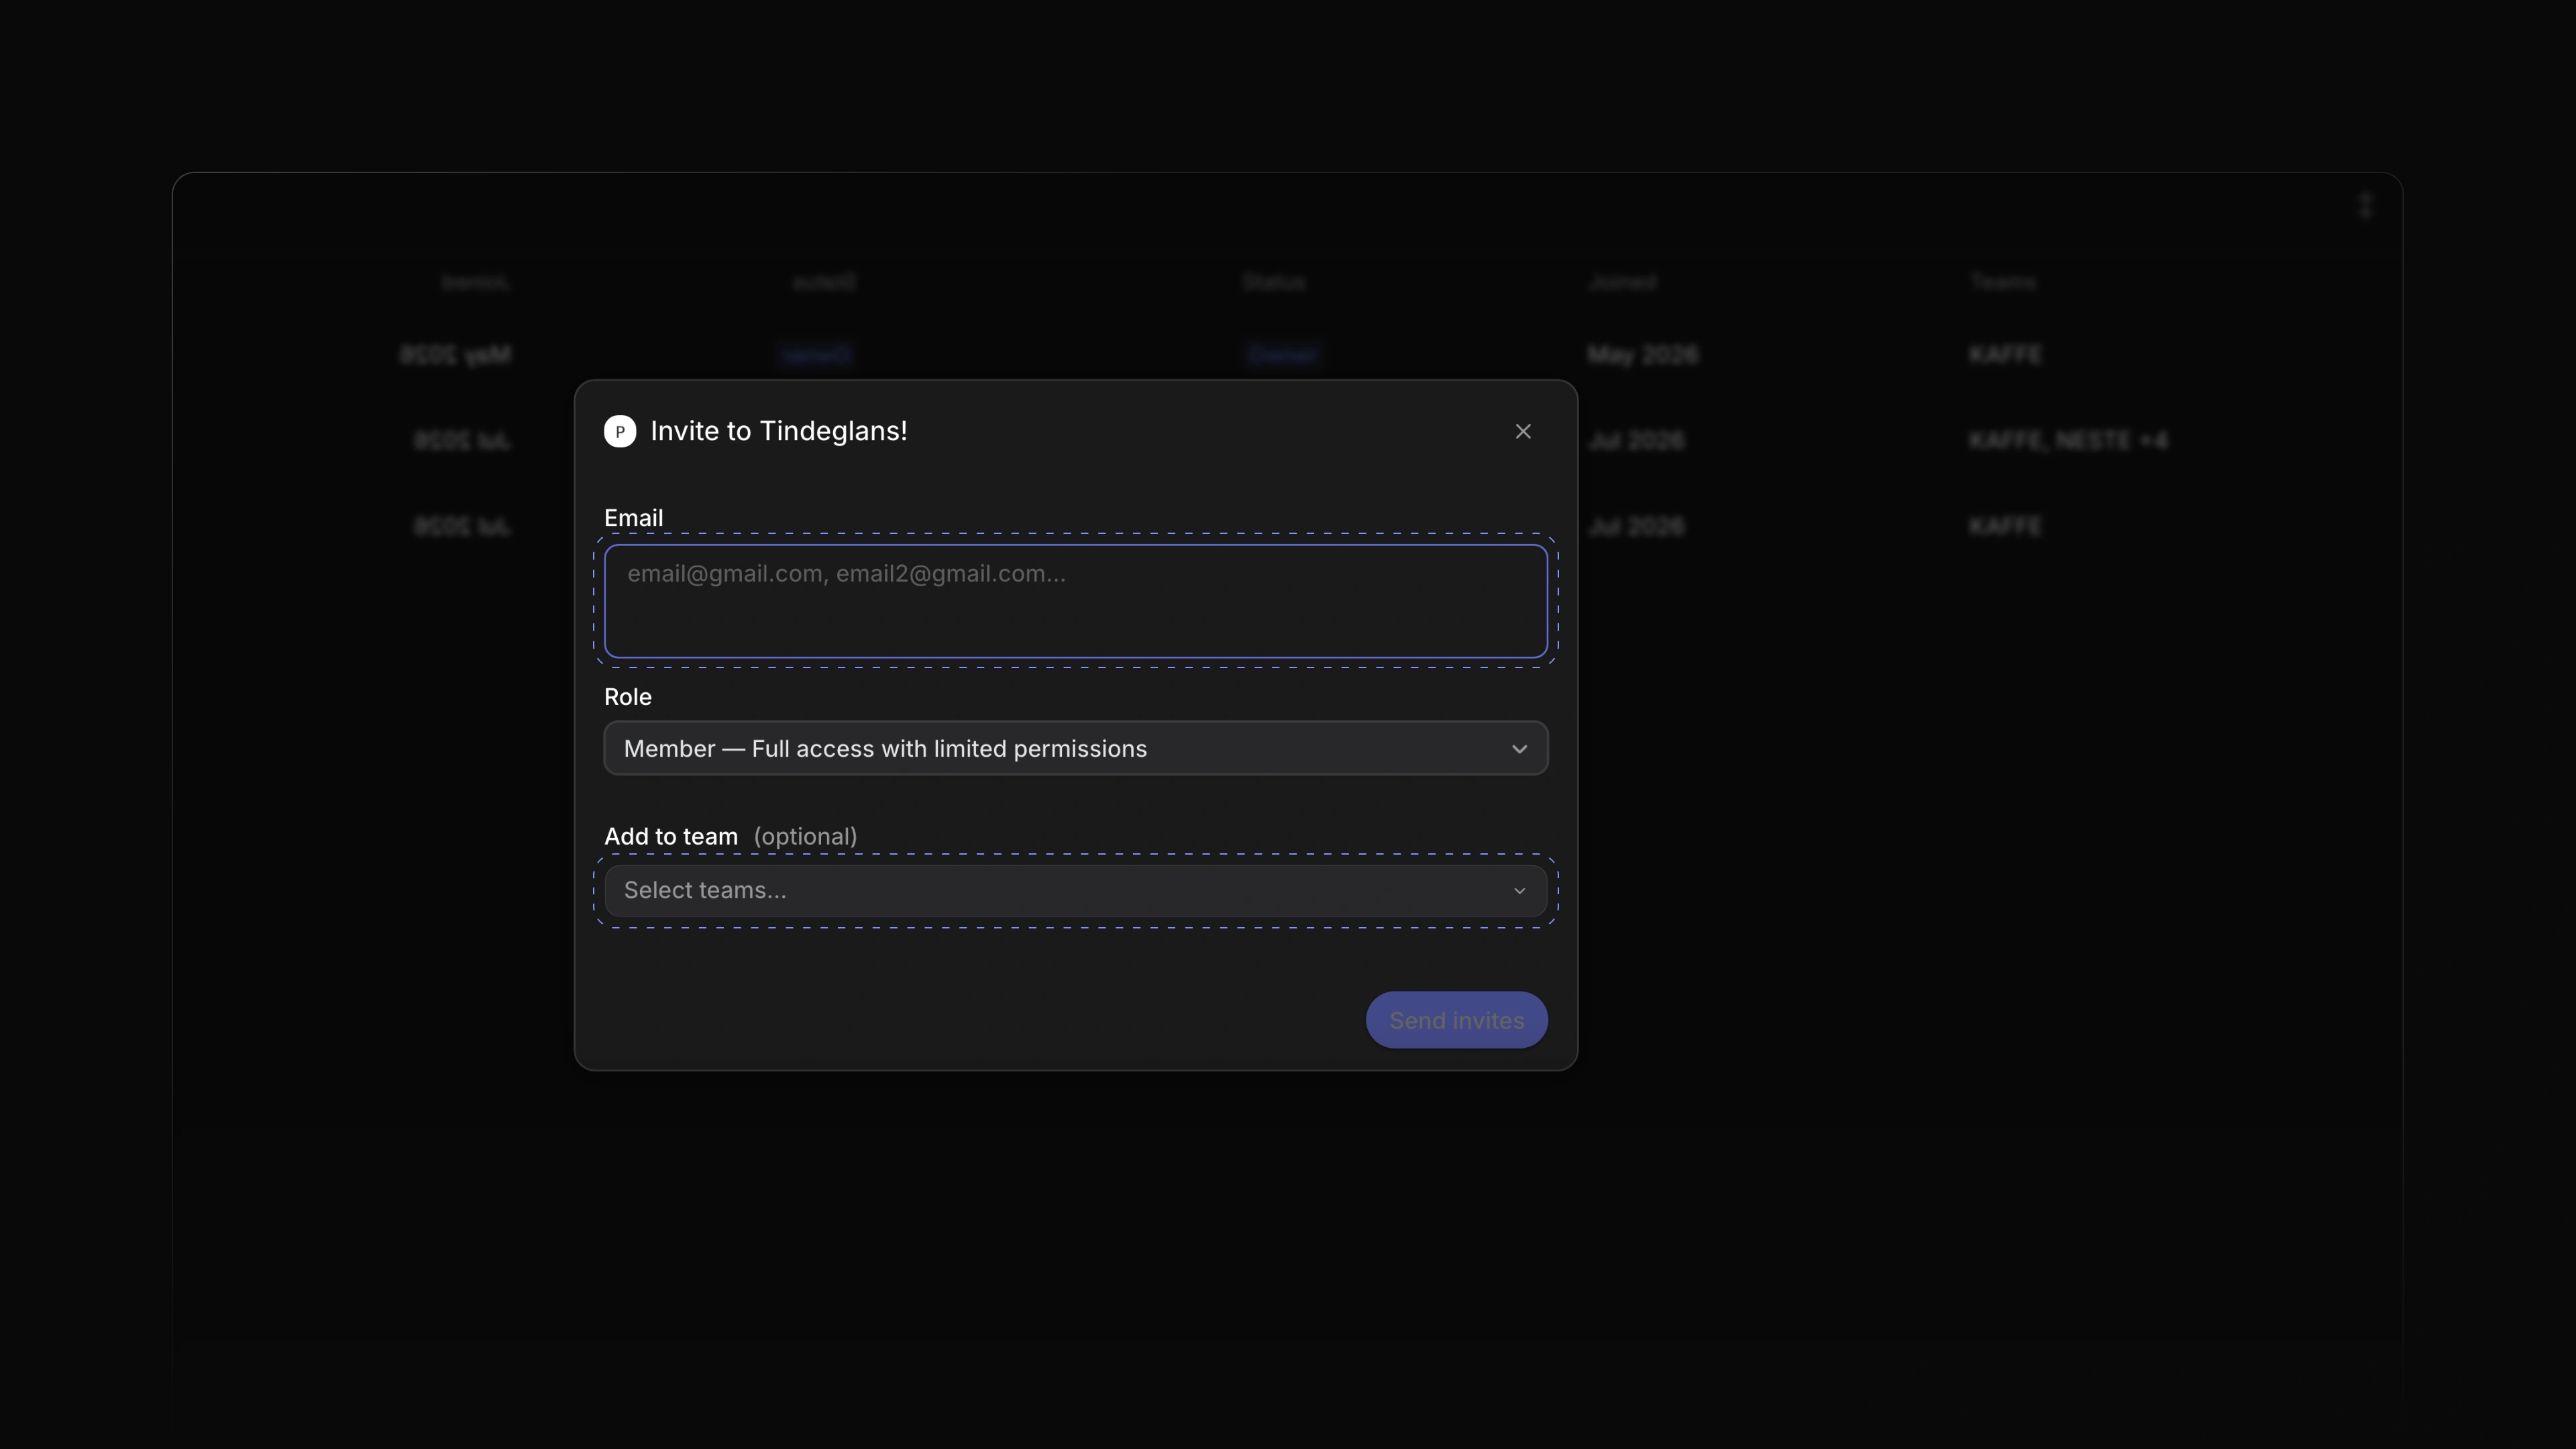The height and width of the screenshot is (1449, 2576).
Task: Close the Invite to Tindeglans dialog
Action: pos(1523,431)
